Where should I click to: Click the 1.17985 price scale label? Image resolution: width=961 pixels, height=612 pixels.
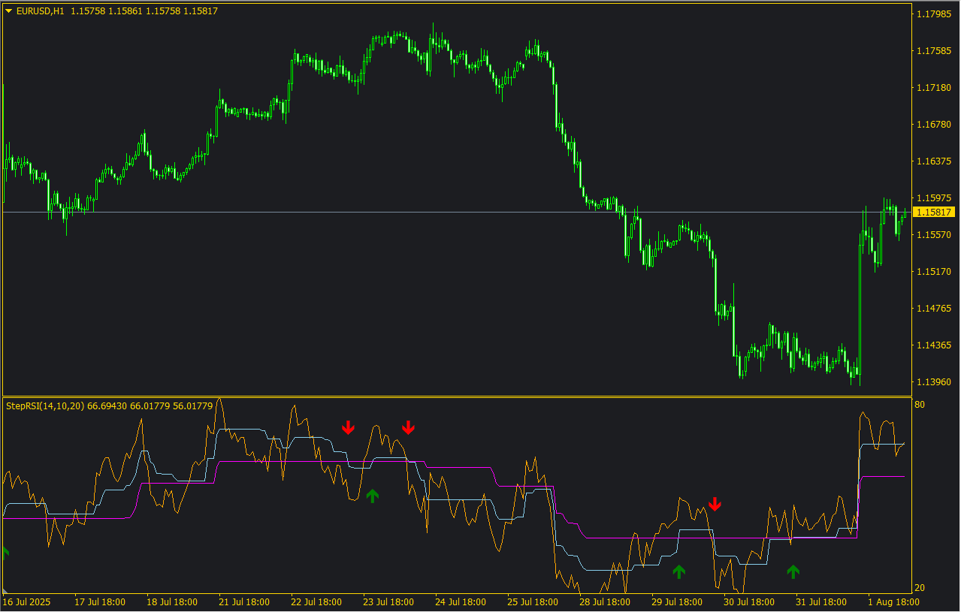pos(932,14)
